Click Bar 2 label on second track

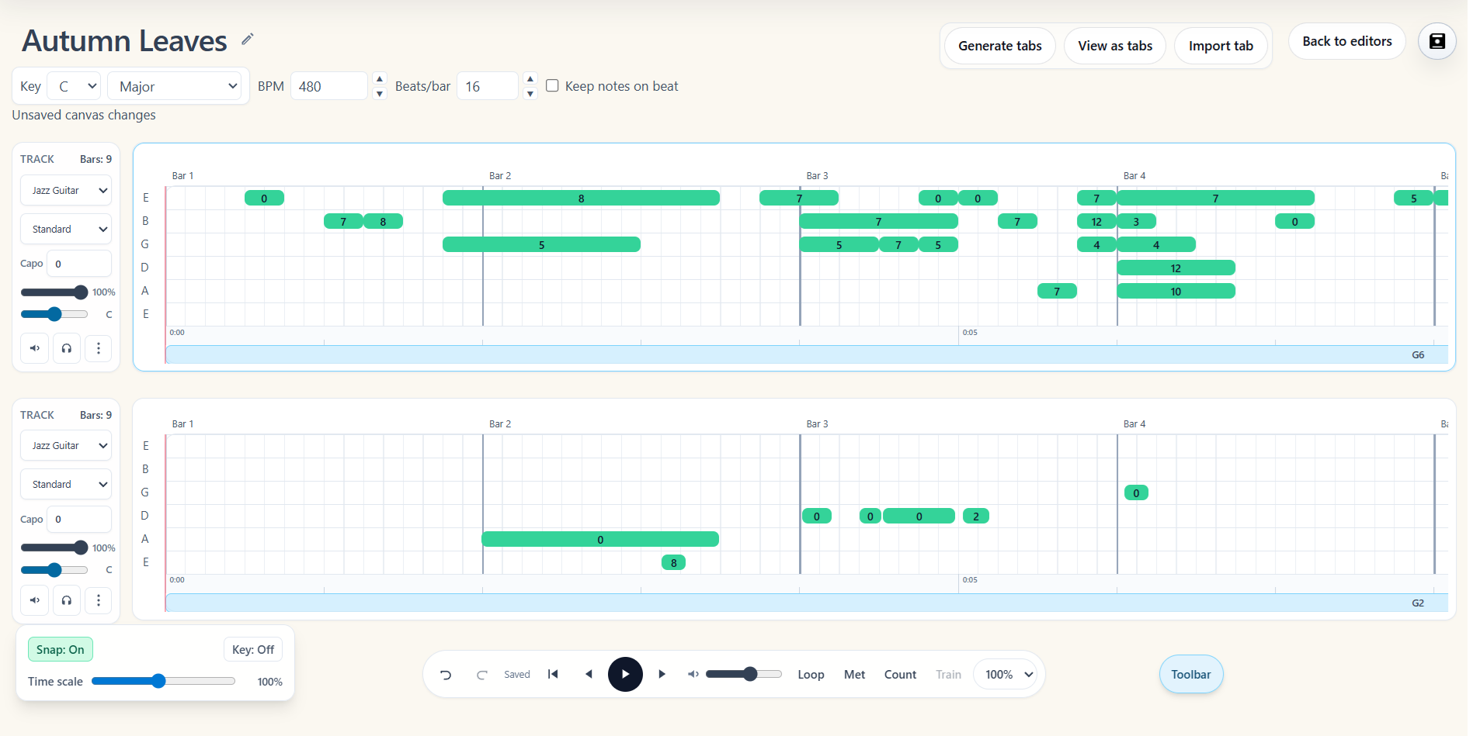click(x=500, y=424)
